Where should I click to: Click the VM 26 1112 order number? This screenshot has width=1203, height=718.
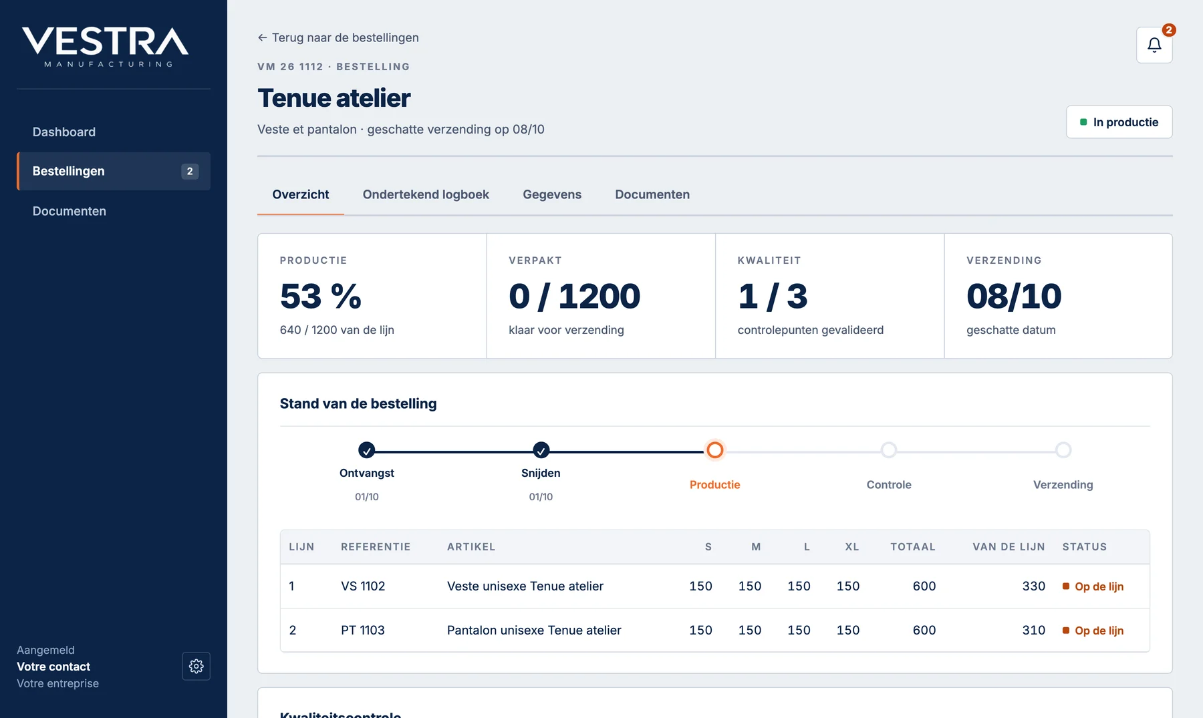290,67
